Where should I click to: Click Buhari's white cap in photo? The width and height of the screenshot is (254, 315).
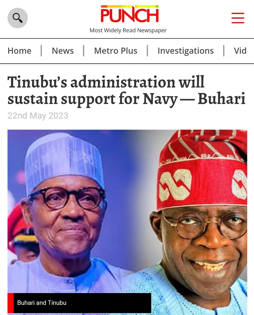64,161
